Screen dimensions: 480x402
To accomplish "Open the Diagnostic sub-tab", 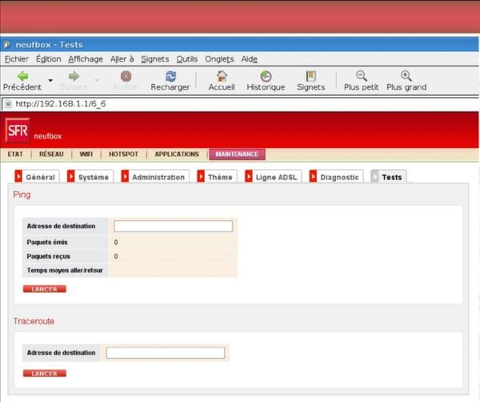I will pyautogui.click(x=339, y=176).
